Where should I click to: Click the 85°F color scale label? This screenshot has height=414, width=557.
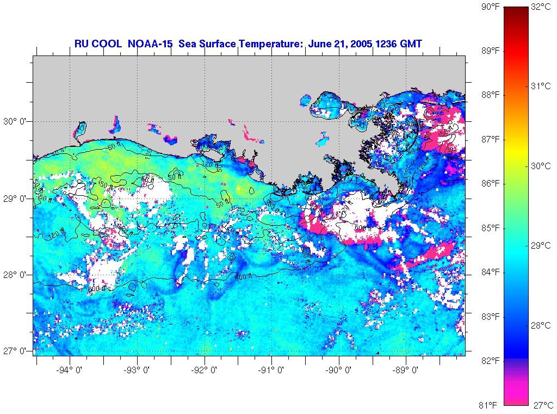(x=491, y=228)
